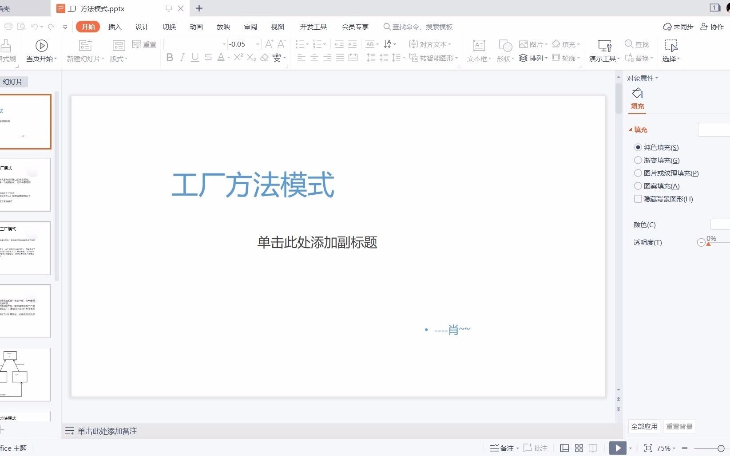Select picture or texture fill 图片或纹理填充
730x456 pixels.
(638, 173)
